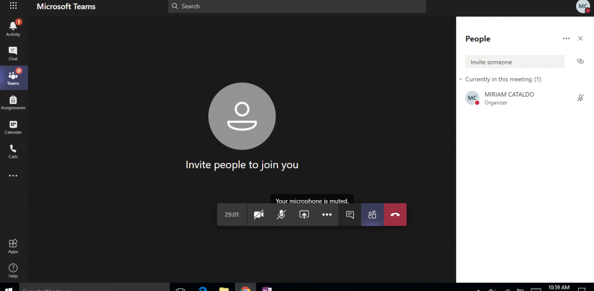This screenshot has height=291, width=594.
Task: Unmute the microphone in the call bar
Action: tap(281, 215)
